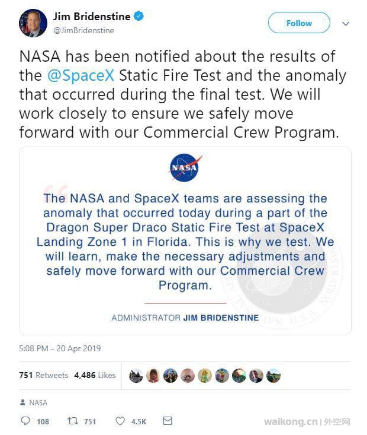
Task: Click the Jim Bridenstine display name
Action: pyautogui.click(x=92, y=17)
